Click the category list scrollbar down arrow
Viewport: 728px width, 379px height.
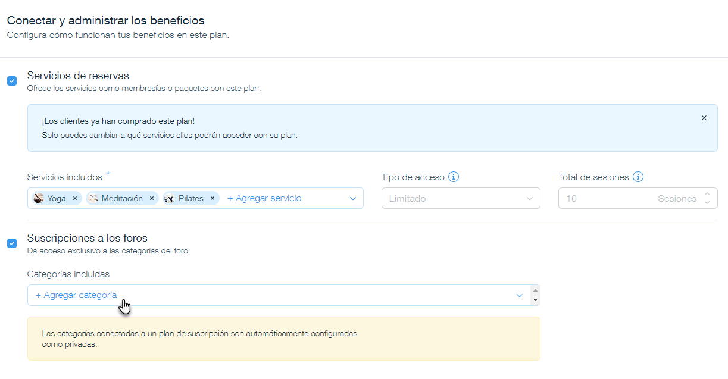click(x=536, y=300)
